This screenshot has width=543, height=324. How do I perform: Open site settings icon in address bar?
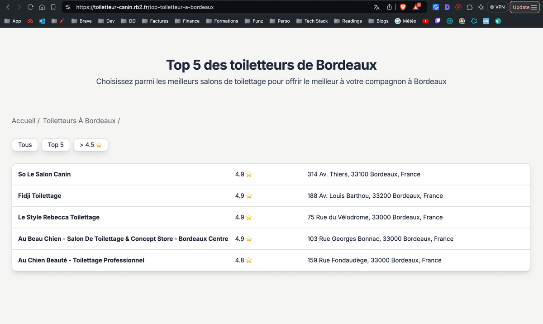coord(68,7)
